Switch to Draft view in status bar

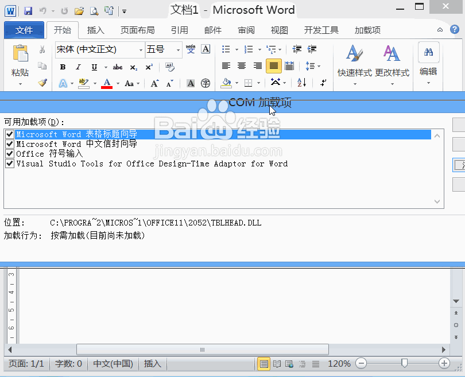(316, 364)
